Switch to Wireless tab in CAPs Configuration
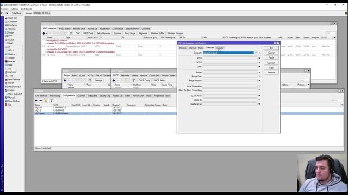Screen dimensions: 348x195 [183, 48]
